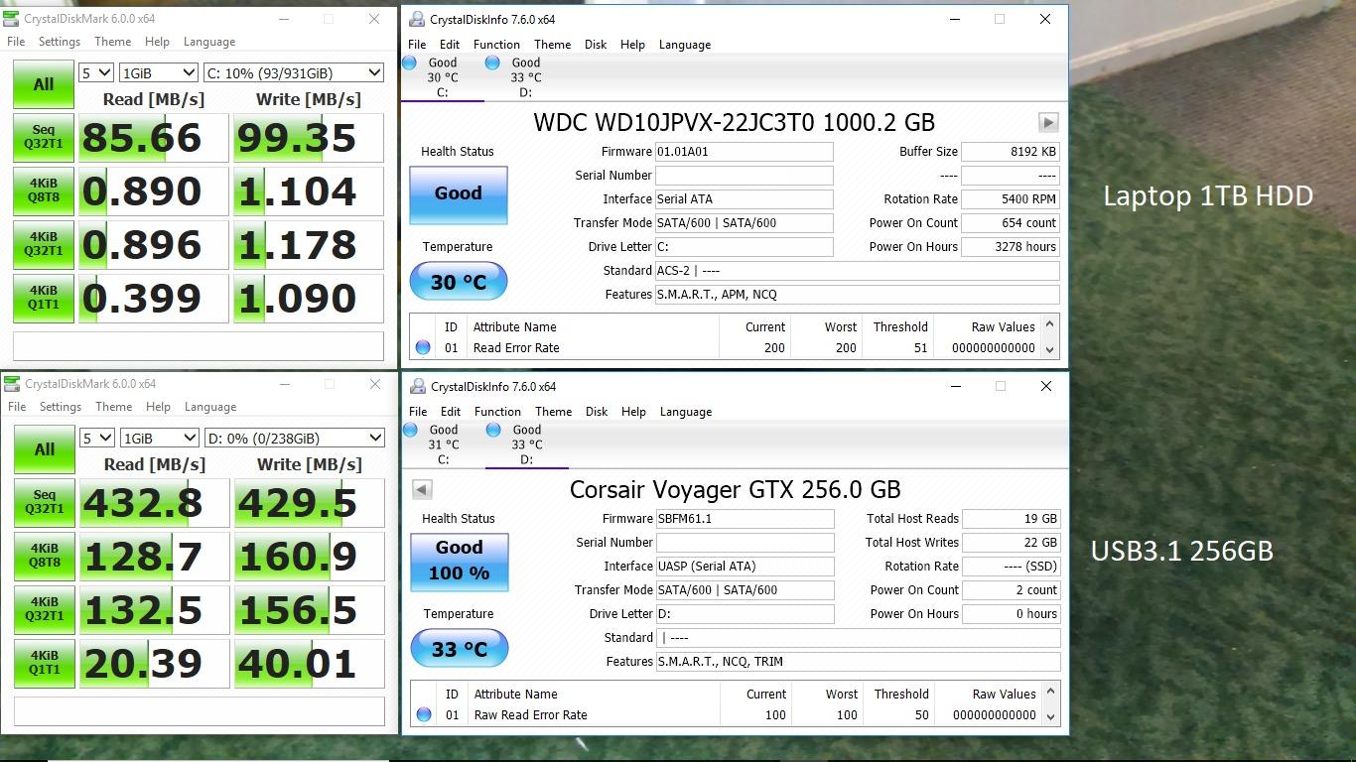Open test count dropdown in top CrystalDiskMark
The width and height of the screenshot is (1356, 762).
(96, 73)
